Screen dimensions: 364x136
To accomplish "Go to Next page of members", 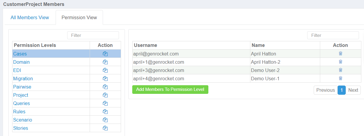I will 353,90.
